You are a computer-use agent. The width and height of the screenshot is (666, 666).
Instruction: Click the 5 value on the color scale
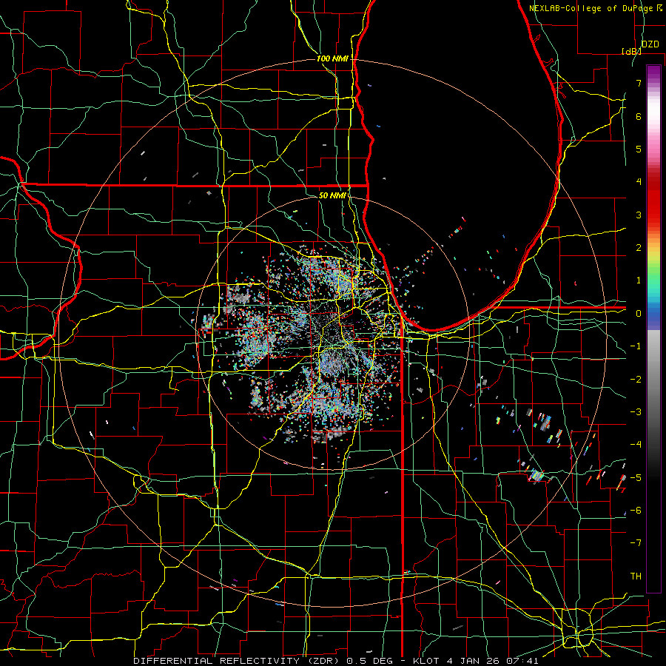click(x=639, y=149)
